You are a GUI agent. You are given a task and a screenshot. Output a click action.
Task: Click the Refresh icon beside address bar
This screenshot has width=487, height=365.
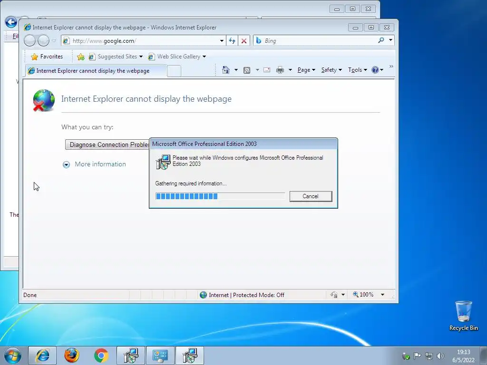pos(232,41)
